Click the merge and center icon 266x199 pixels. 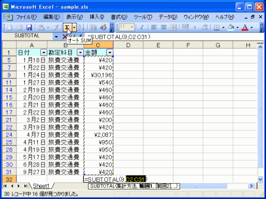click(173, 28)
